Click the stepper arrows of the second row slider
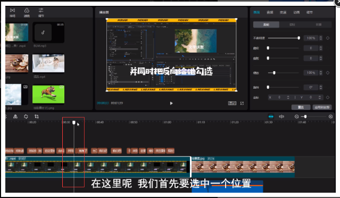Screen dimensions: 340x198 point(321,48)
